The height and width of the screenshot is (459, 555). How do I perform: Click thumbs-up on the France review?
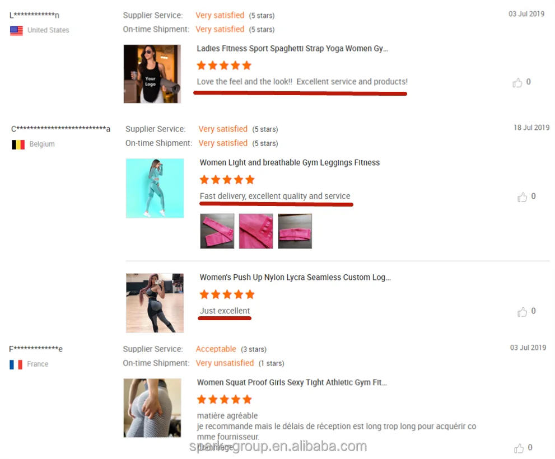[519, 448]
